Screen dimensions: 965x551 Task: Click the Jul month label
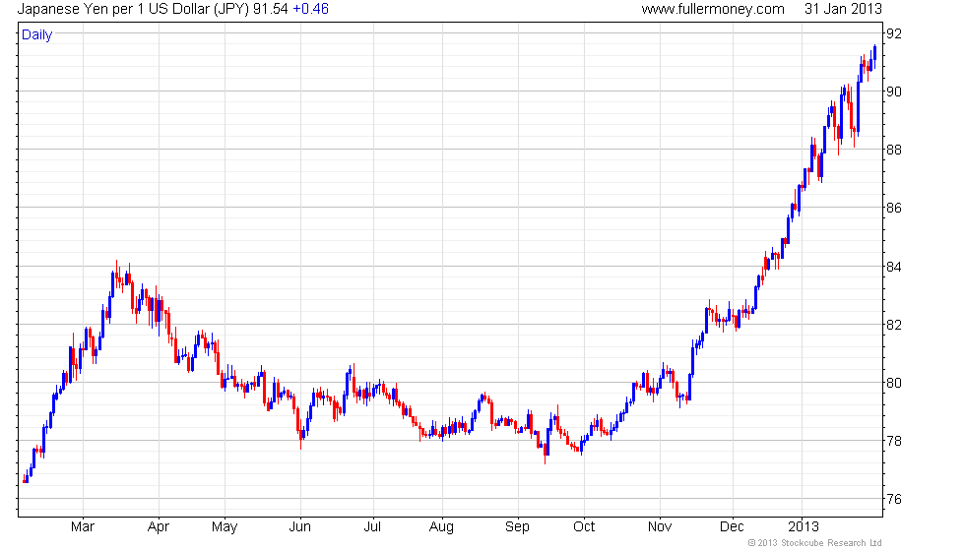tap(372, 527)
